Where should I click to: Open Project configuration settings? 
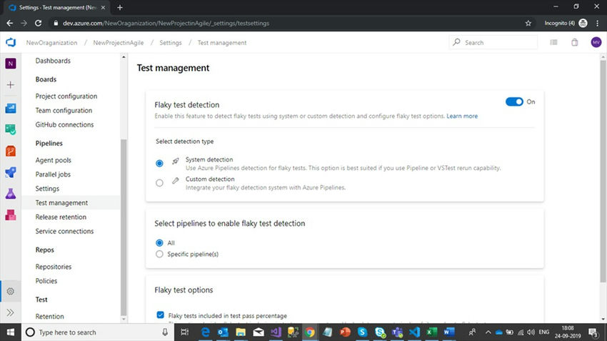point(66,96)
